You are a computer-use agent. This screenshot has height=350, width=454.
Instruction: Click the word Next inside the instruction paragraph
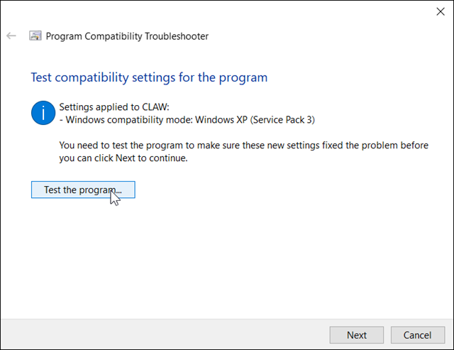coord(126,158)
